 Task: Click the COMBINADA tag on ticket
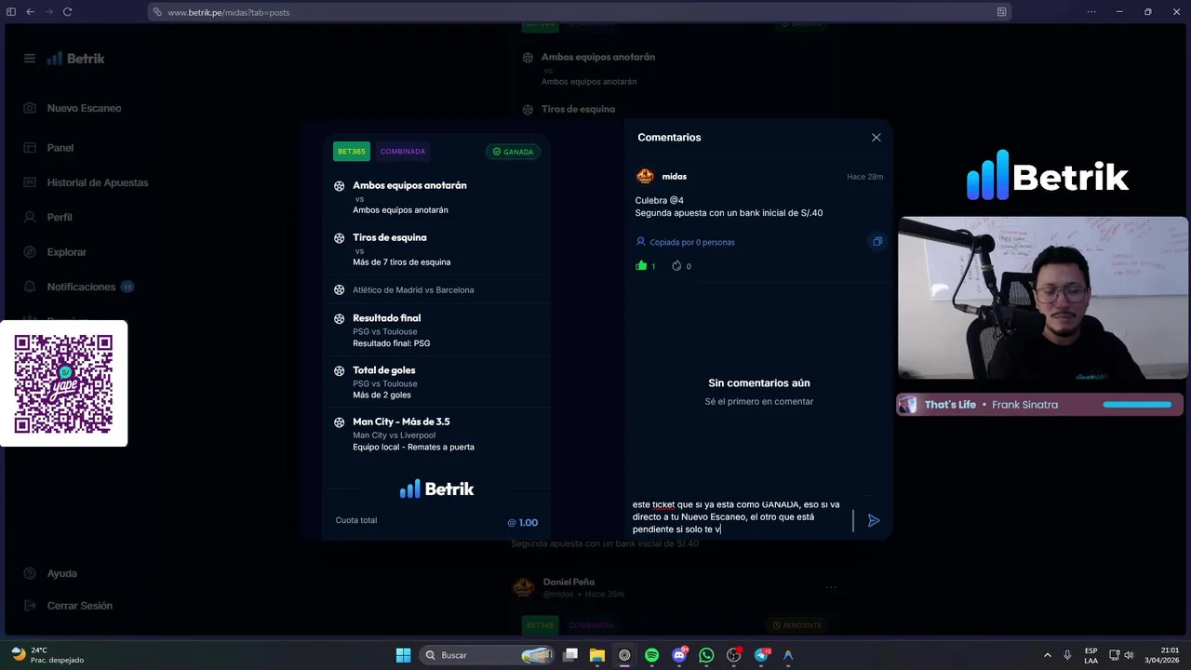[x=402, y=151]
